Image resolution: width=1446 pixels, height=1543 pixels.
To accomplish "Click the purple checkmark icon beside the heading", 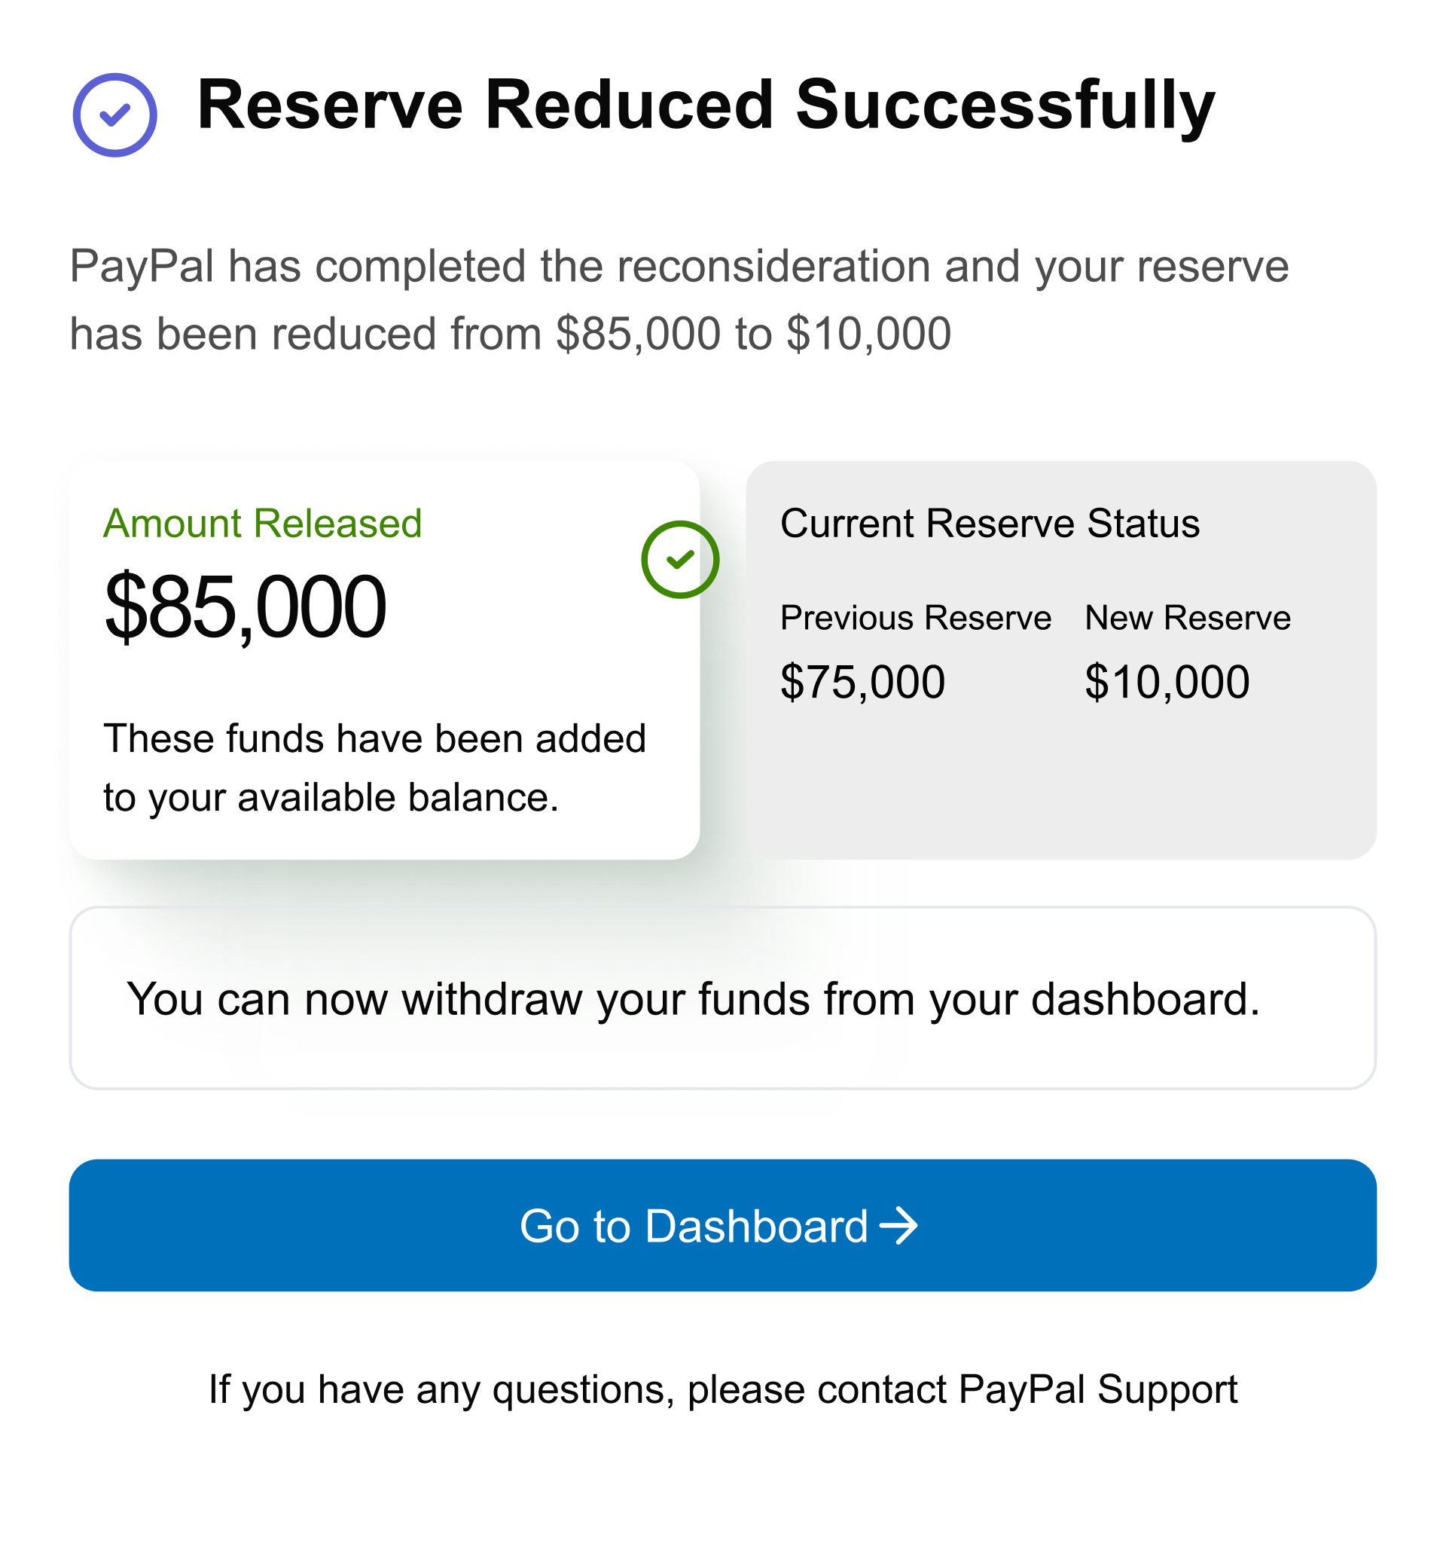I will pyautogui.click(x=114, y=115).
